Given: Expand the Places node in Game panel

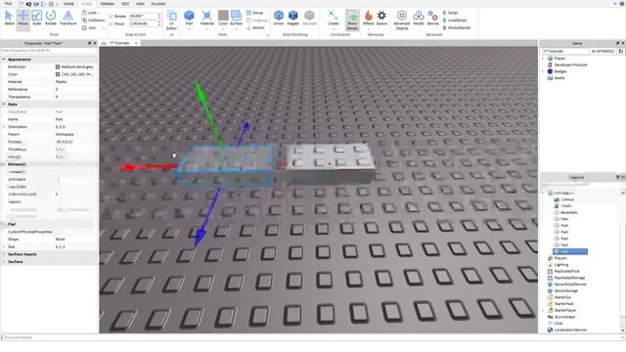Looking at the screenshot, I should [543, 59].
